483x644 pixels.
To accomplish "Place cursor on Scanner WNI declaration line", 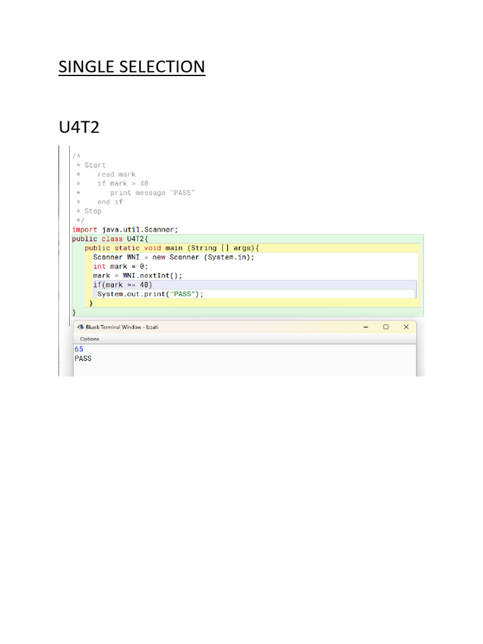I will (174, 257).
